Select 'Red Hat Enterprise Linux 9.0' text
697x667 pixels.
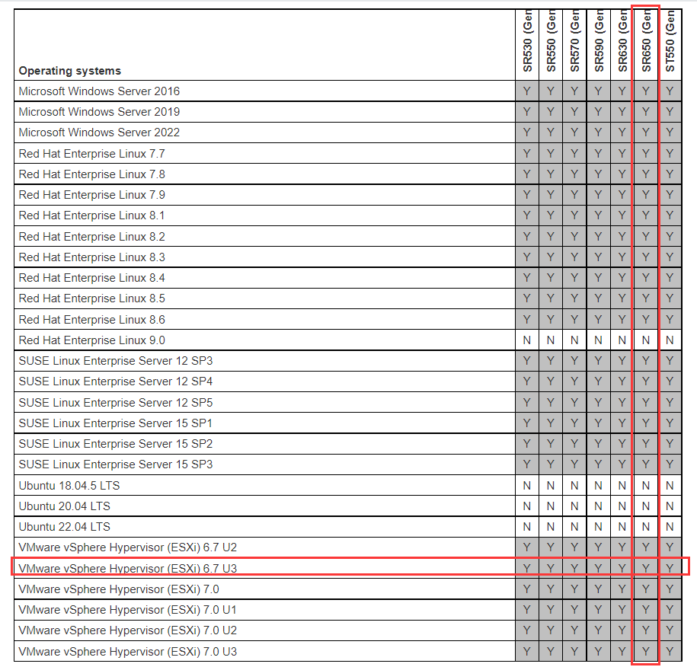click(x=91, y=340)
